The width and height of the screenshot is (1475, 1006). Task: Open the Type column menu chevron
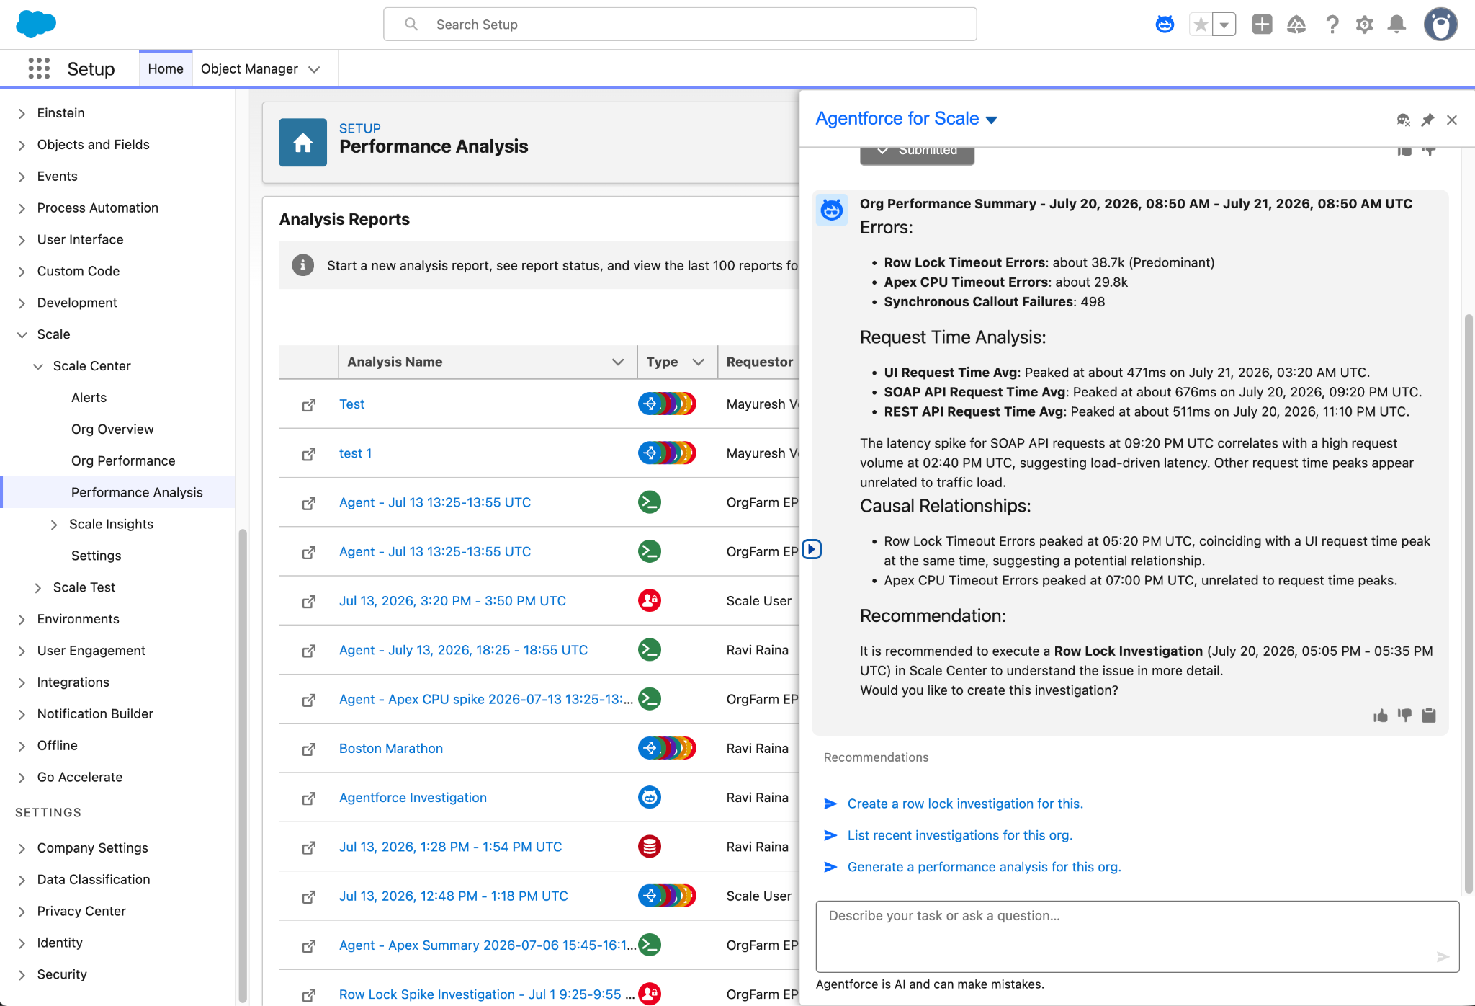click(698, 362)
